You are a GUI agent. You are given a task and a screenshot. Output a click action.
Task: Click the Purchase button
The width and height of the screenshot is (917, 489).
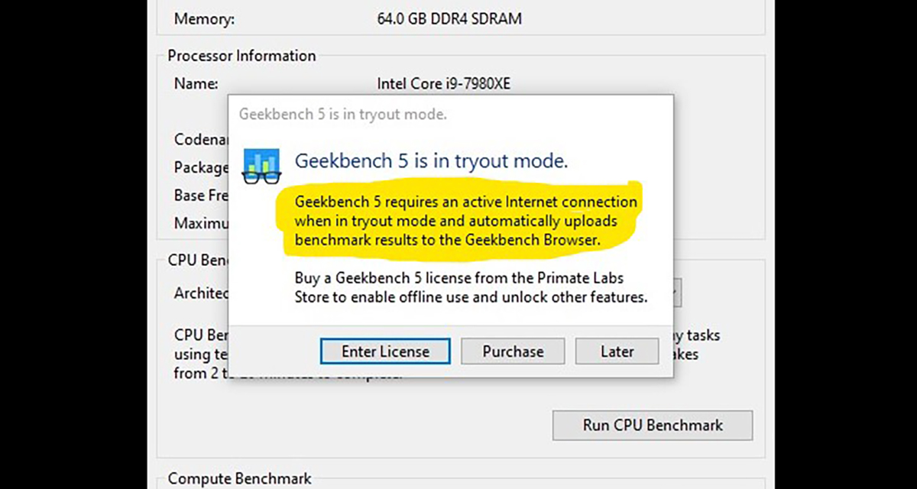click(x=513, y=351)
